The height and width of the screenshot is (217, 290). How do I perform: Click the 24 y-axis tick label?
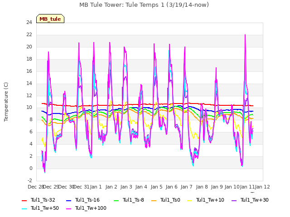[x=29, y=23]
